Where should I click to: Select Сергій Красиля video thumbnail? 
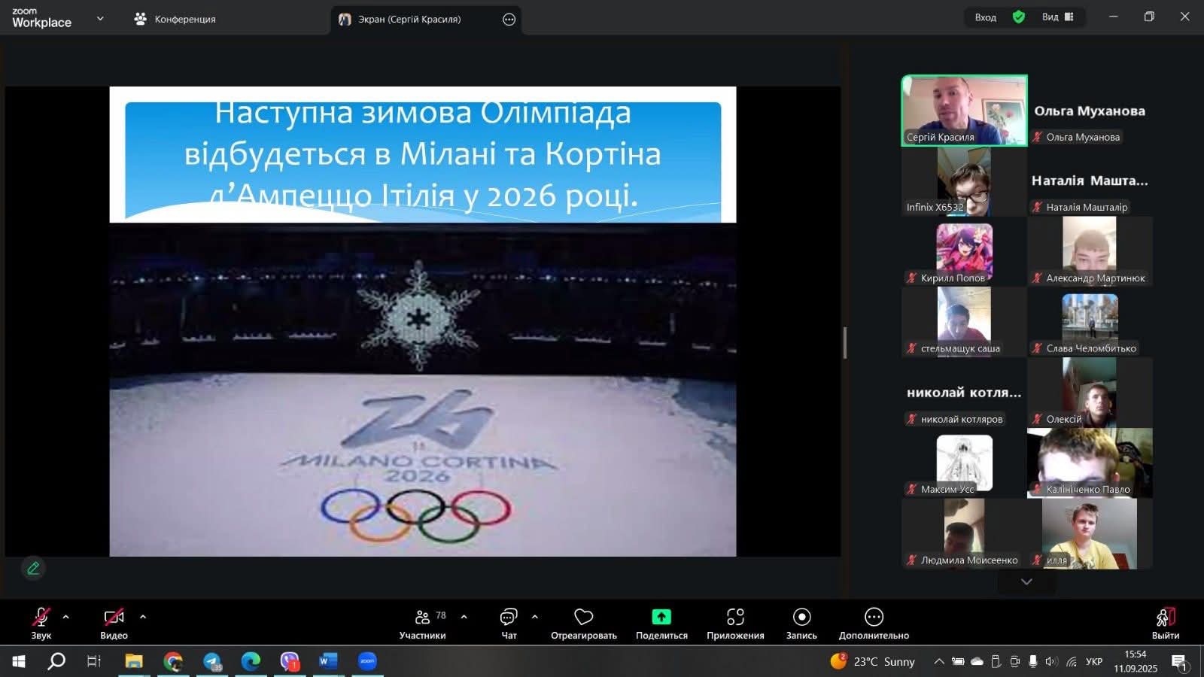click(964, 110)
